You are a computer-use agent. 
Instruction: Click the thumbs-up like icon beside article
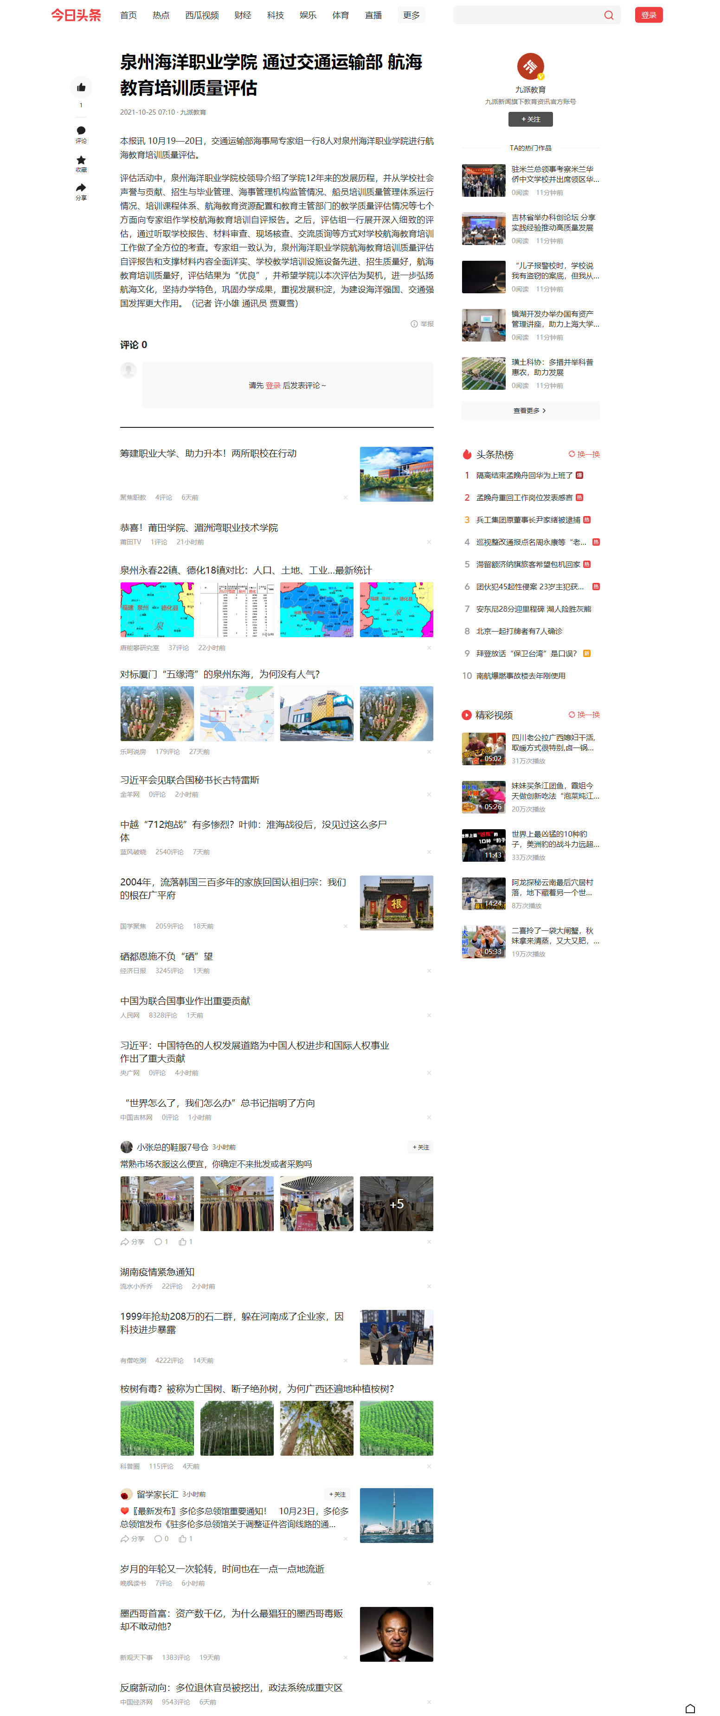pyautogui.click(x=81, y=87)
